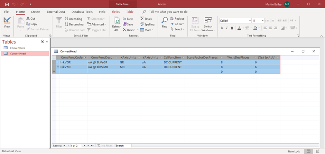Viewport: 325px width, 154px height.
Task: Toggle Underline text formatting
Action: [232, 28]
